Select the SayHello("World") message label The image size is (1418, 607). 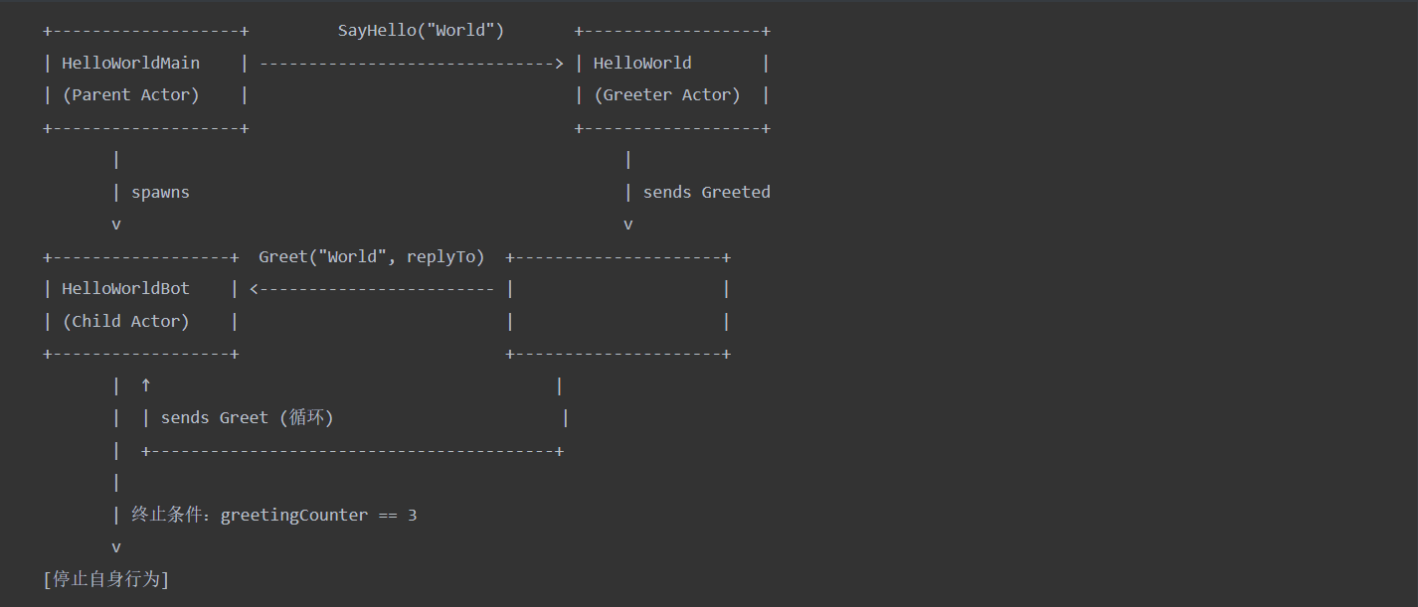point(421,31)
